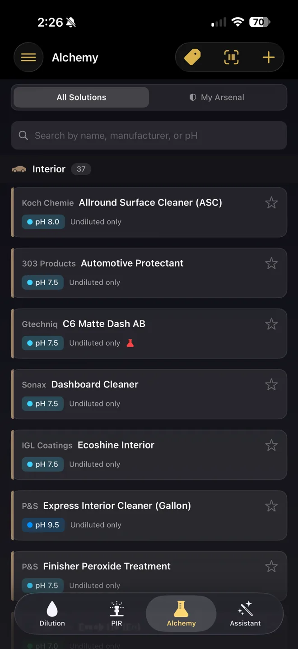This screenshot has height=649, width=298.
Task: Tap the car icon beside Interior heading
Action: point(19,169)
